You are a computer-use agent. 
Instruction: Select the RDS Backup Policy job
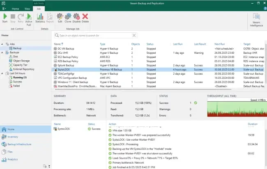(x=158, y=61)
